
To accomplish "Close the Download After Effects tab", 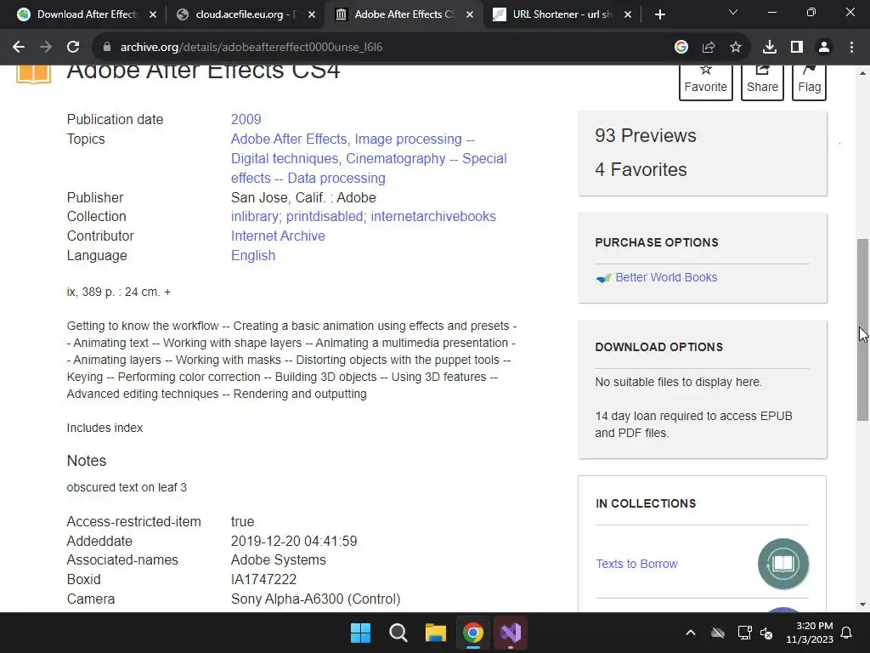I will pos(153,14).
